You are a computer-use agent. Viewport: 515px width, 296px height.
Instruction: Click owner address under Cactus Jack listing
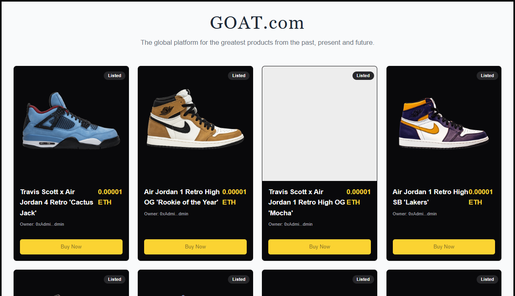pos(42,224)
